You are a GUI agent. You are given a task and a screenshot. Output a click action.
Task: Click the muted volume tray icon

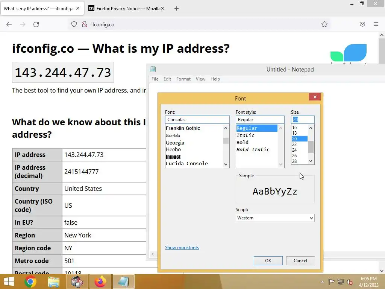(350, 282)
